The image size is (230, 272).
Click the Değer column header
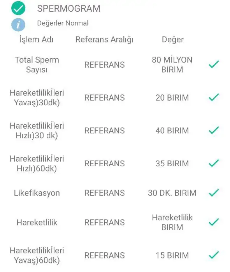point(173,40)
